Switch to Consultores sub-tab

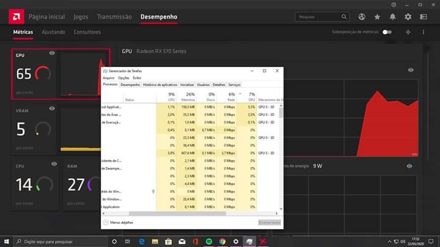pyautogui.click(x=87, y=32)
